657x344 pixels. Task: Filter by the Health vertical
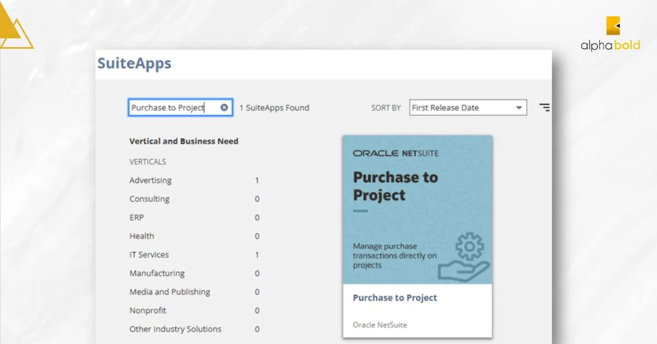(x=142, y=236)
